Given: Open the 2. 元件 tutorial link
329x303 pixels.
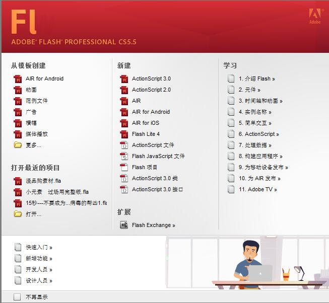Looking at the screenshot, I should [x=249, y=90].
